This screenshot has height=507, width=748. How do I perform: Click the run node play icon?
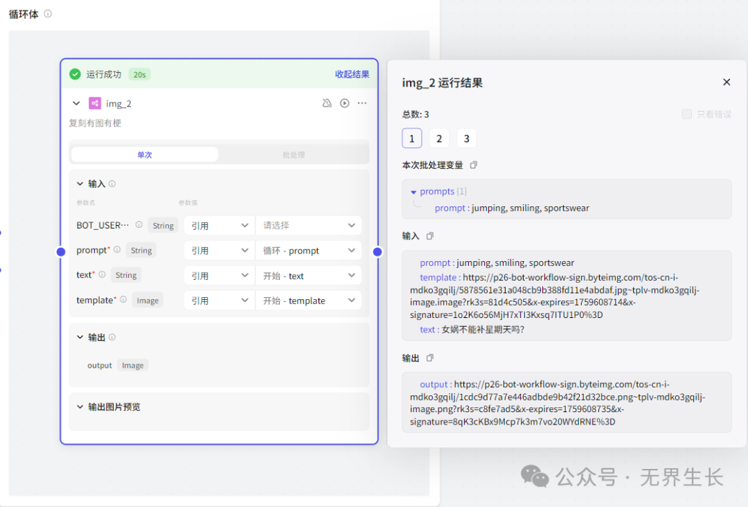click(344, 103)
